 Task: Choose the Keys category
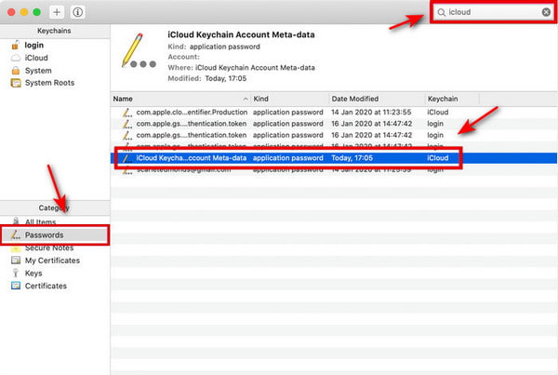(x=33, y=274)
